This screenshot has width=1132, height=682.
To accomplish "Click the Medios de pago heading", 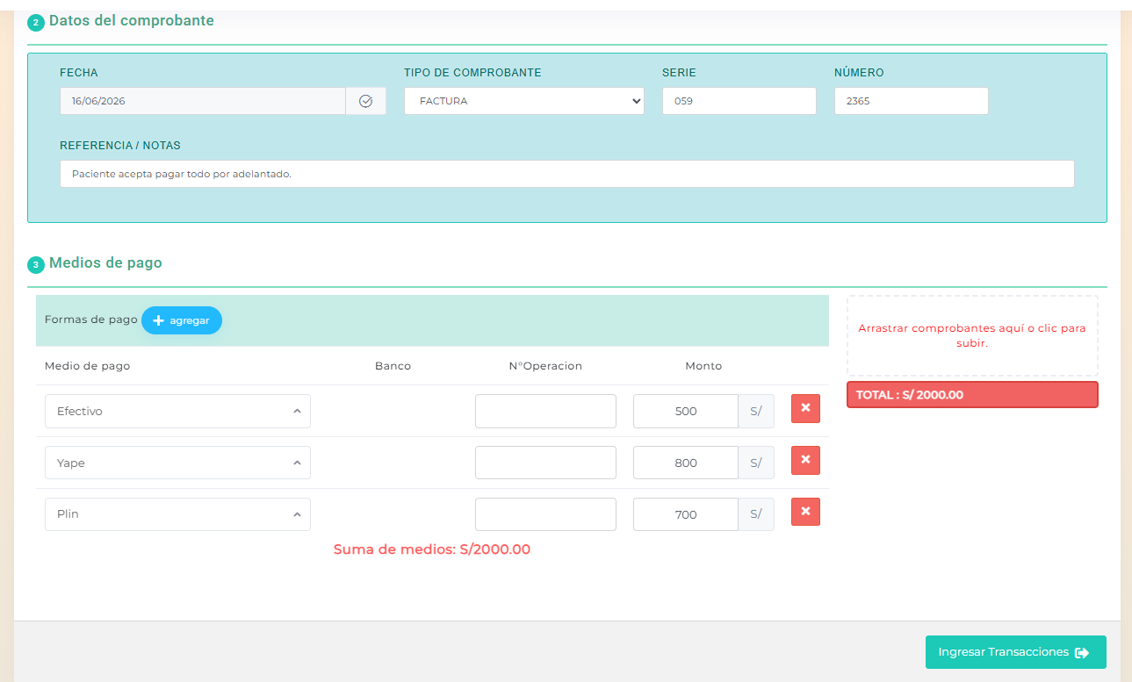I will pos(105,262).
